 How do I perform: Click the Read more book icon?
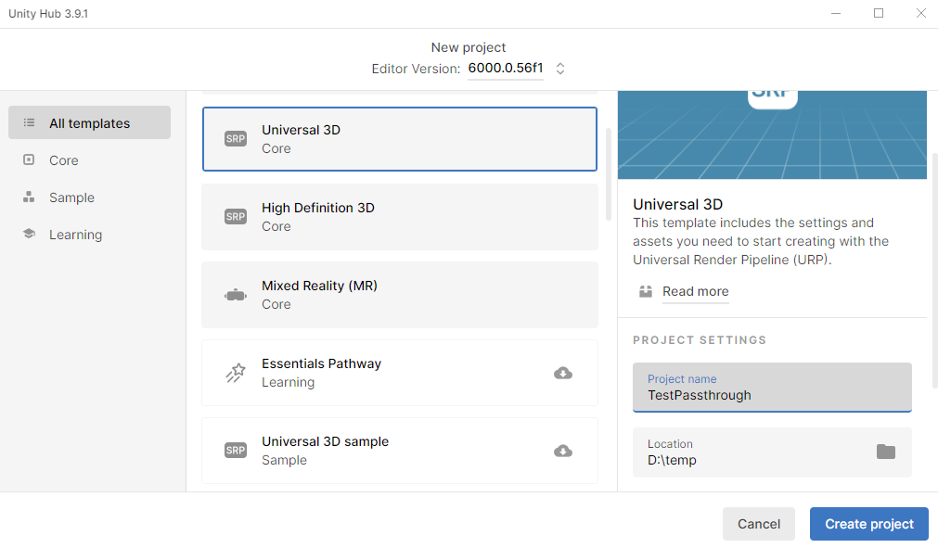(646, 292)
